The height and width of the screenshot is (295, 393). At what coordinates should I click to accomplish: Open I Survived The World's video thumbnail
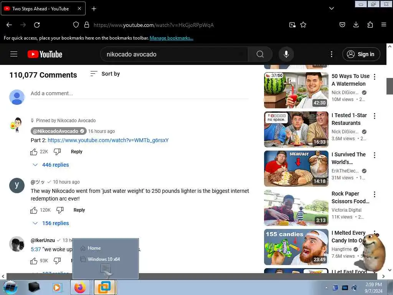point(296,169)
